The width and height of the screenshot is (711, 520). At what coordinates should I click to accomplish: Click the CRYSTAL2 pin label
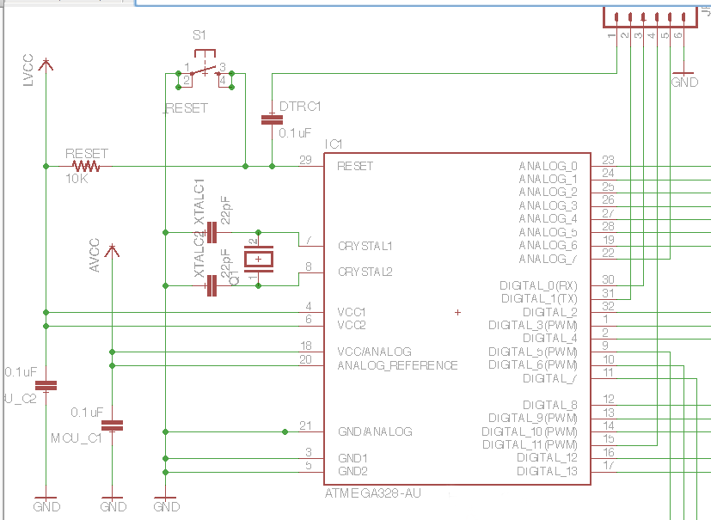coord(365,272)
